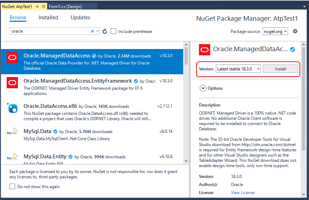Click the Description heading in details
Image resolution: width=309 pixels, height=200 pixels.
pyautogui.click(x=210, y=105)
